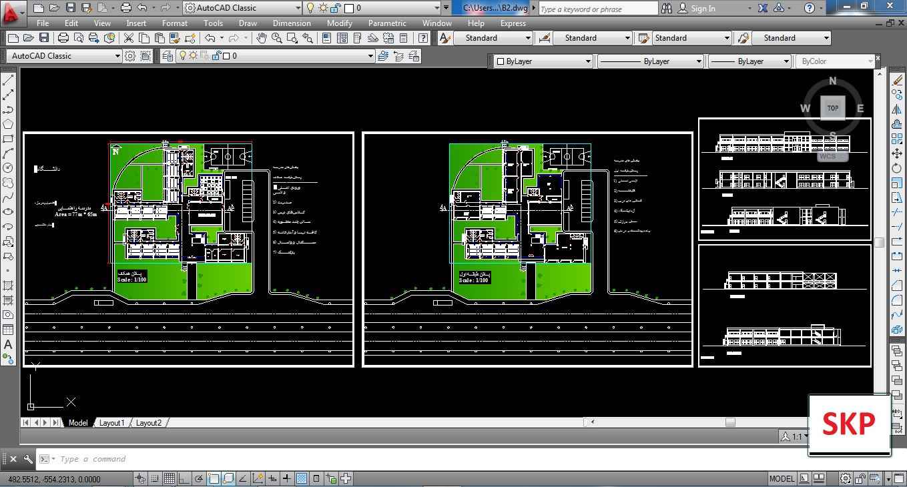
Task: Open the Dimension menu
Action: point(291,23)
